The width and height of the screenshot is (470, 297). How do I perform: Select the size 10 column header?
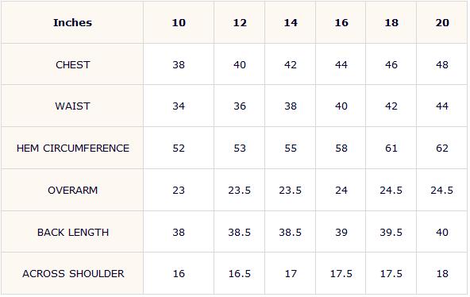tap(179, 23)
